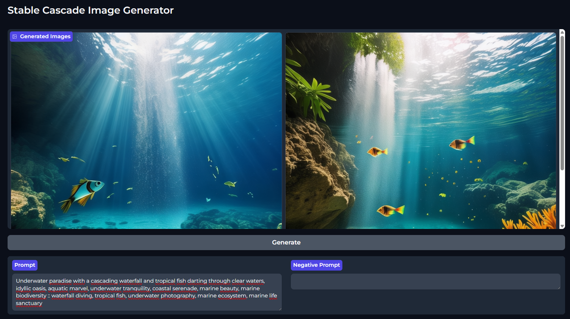The image size is (570, 319).
Task: Click the Generate button
Action: (286, 242)
